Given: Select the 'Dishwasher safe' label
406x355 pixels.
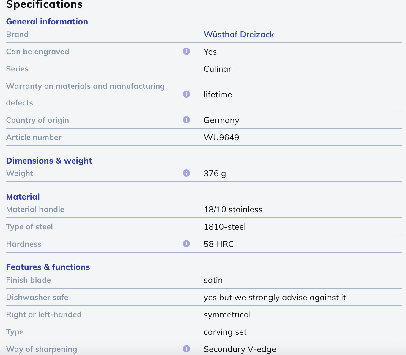Looking at the screenshot, I should coord(37,297).
